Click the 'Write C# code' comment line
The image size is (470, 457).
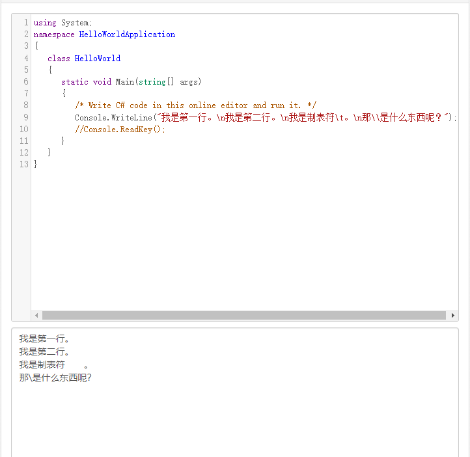coord(195,105)
